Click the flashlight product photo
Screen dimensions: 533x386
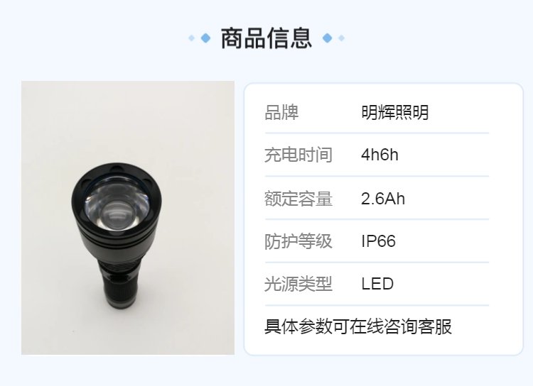click(x=128, y=218)
